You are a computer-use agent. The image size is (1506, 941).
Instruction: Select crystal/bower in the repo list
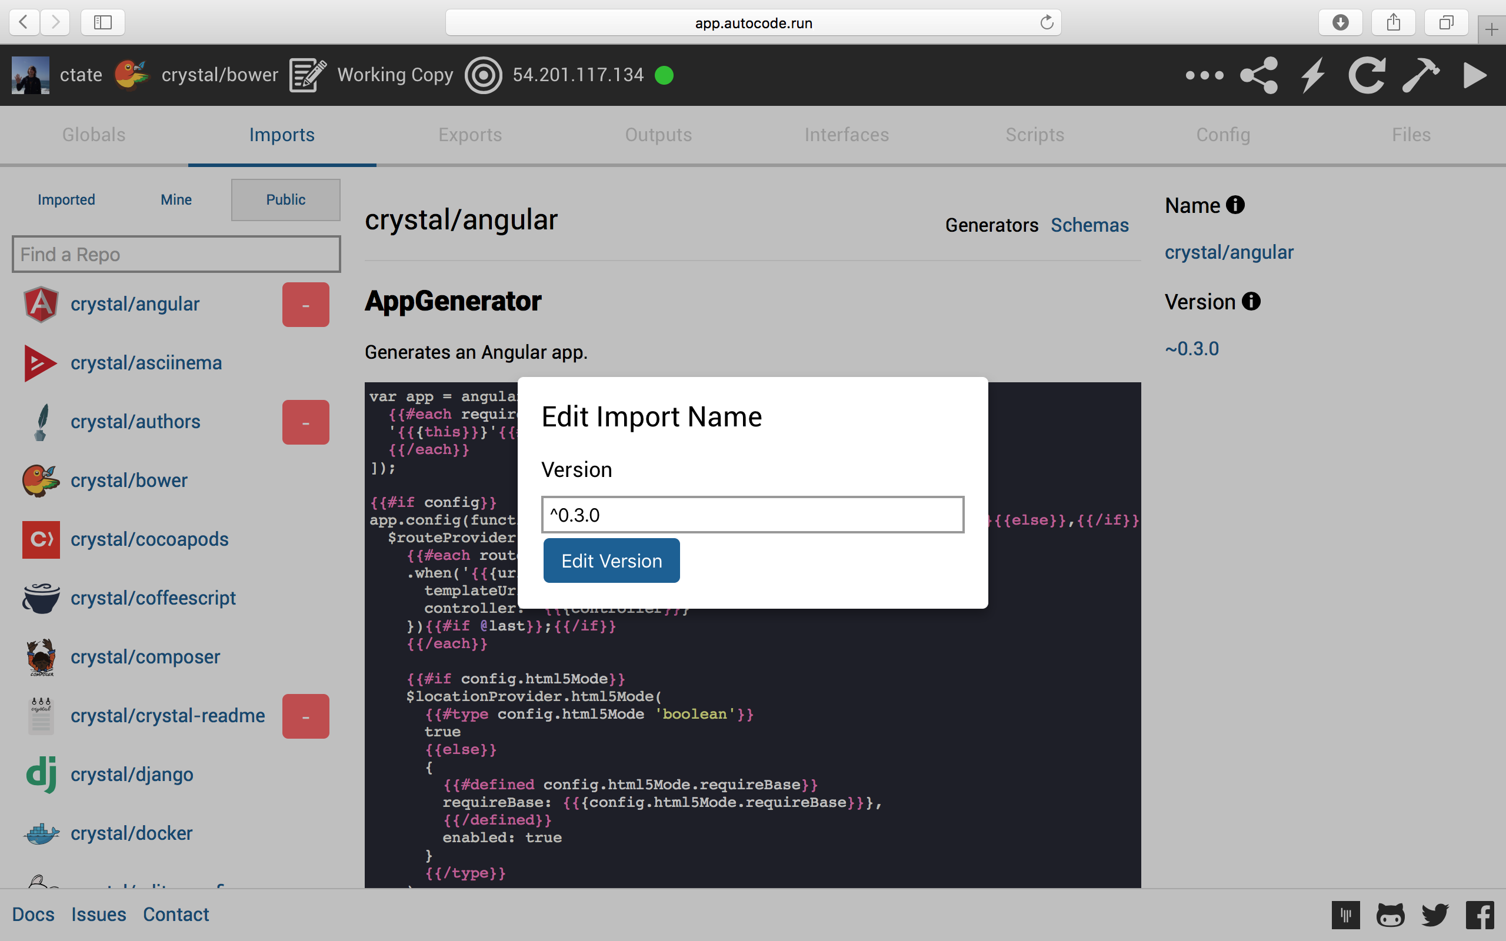[x=129, y=480]
